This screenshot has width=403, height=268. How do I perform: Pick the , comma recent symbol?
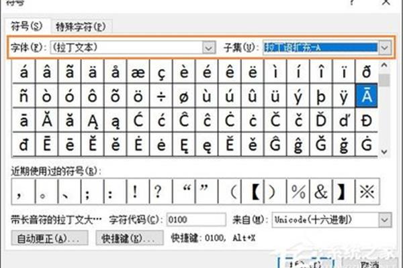(x=24, y=192)
